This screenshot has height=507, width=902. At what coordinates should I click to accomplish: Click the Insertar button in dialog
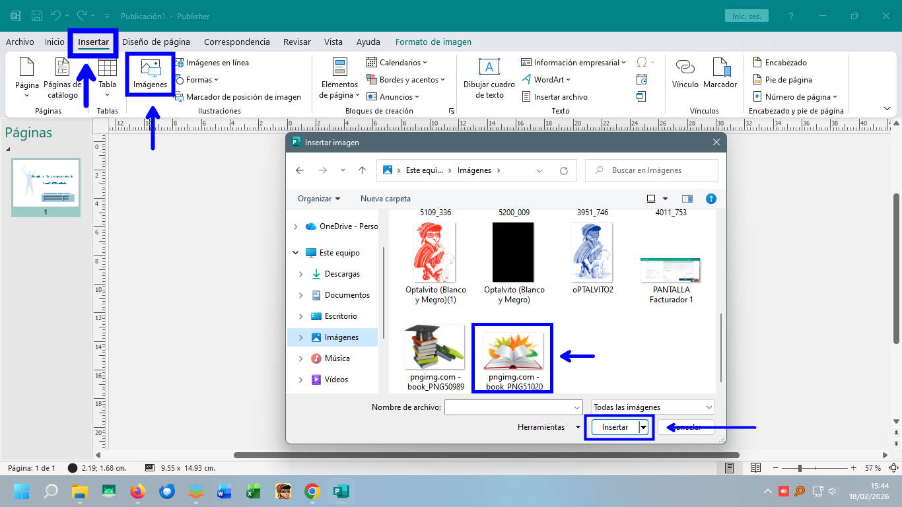click(615, 427)
